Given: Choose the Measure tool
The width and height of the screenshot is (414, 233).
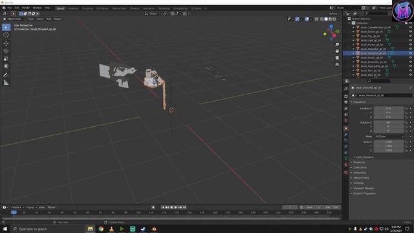Looking at the screenshot, I should point(6,83).
